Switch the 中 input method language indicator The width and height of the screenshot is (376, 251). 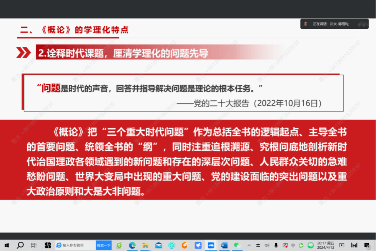(x=293, y=245)
